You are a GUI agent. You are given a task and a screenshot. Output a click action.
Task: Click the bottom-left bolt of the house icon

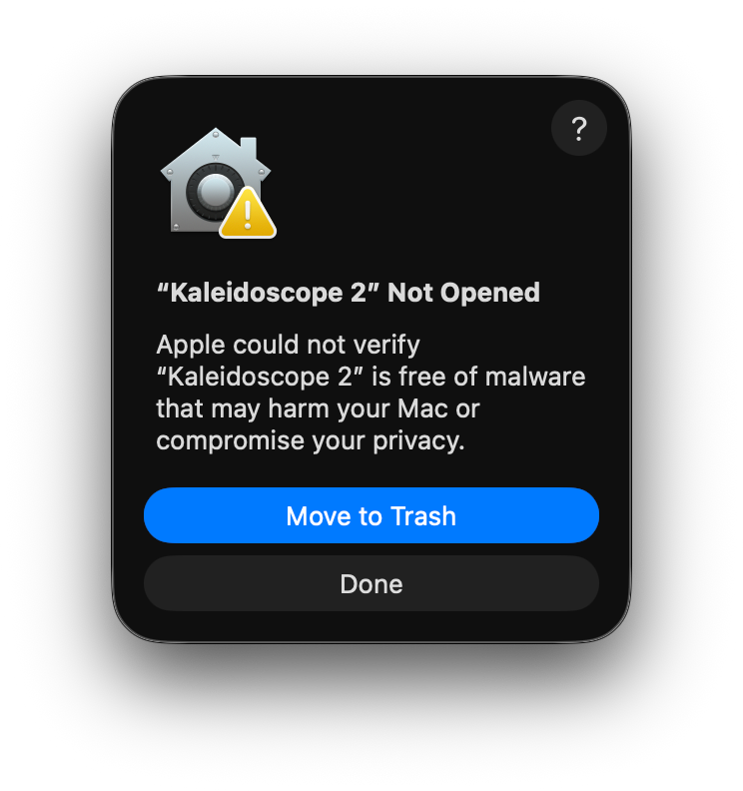point(176,227)
